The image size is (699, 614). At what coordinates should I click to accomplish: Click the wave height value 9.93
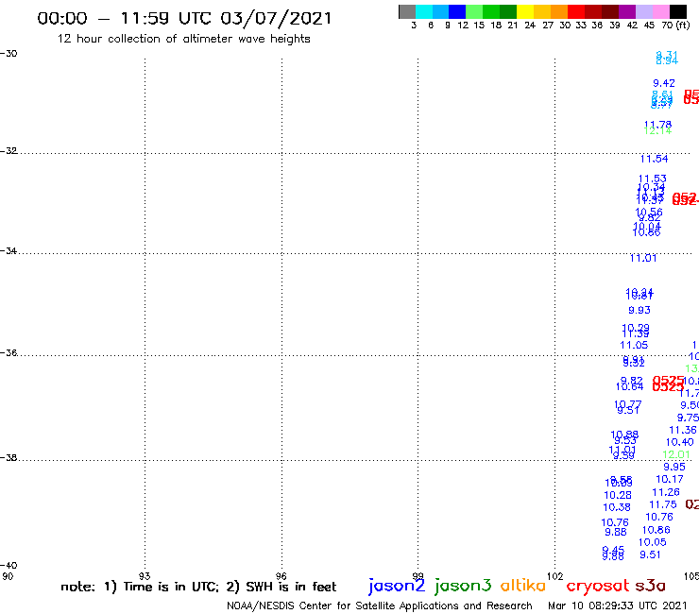click(x=639, y=311)
